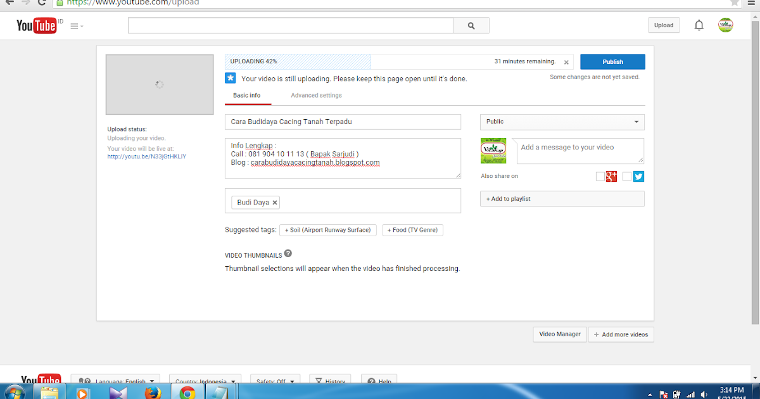Screen dimensions: 760x399
Task: Open the footer Language: English dropdown
Action: (x=116, y=379)
